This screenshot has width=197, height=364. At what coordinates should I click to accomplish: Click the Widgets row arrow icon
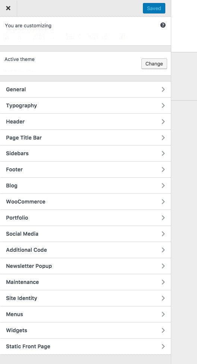(x=163, y=330)
